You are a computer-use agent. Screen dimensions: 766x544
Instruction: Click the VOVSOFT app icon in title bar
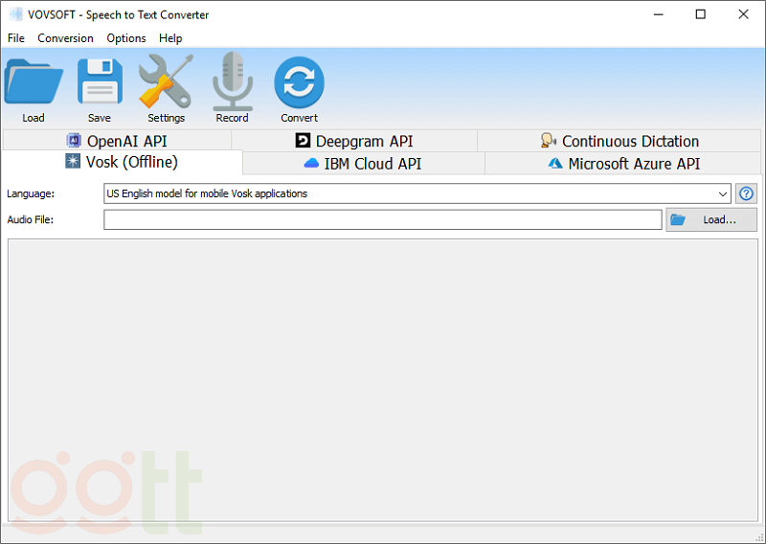click(15, 14)
